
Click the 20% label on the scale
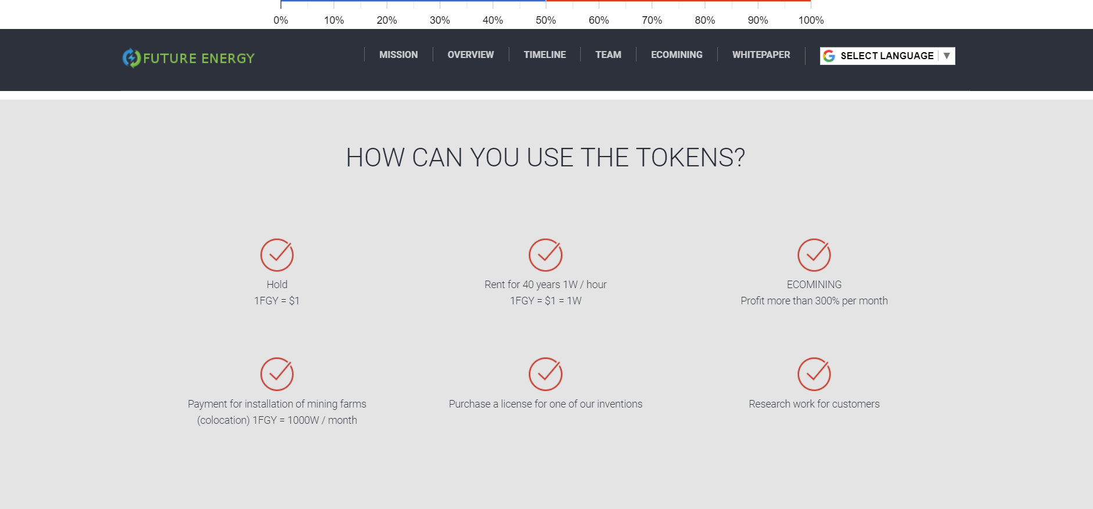coord(387,20)
